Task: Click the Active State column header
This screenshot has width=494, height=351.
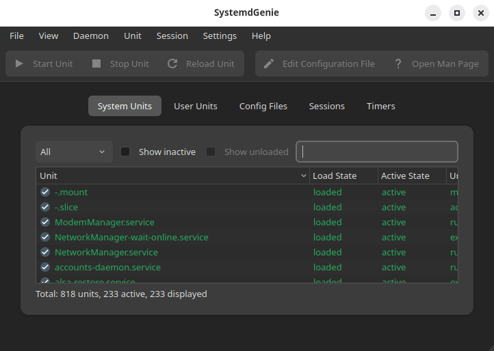Action: [412, 175]
